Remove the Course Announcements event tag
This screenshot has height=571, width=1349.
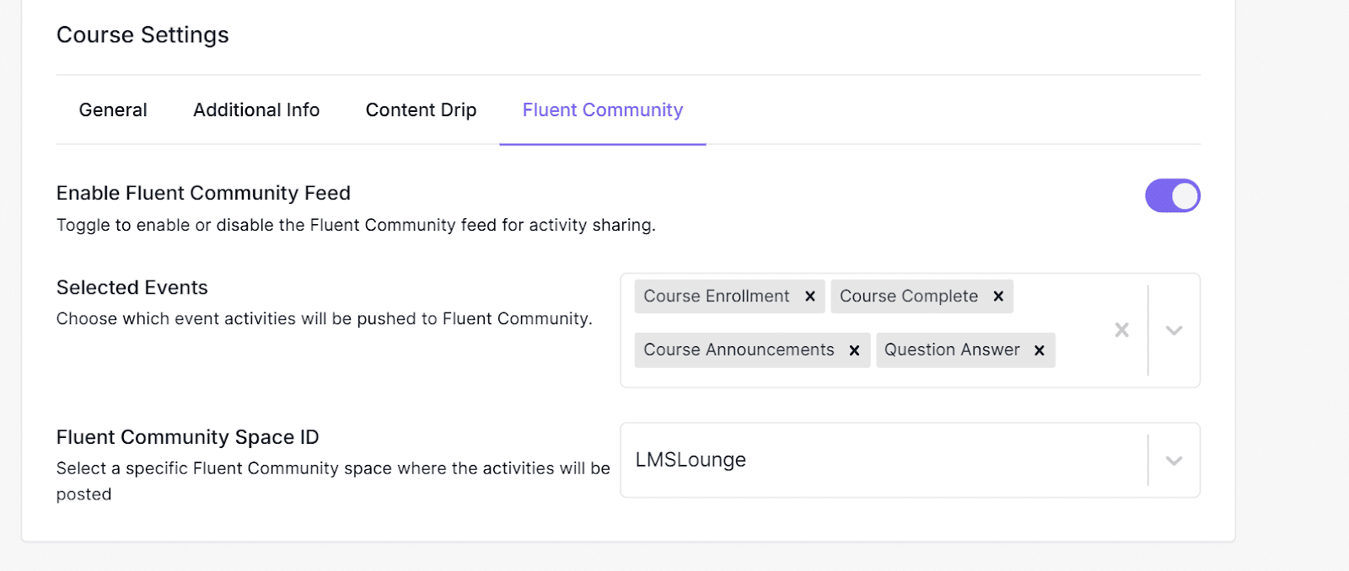pos(854,350)
